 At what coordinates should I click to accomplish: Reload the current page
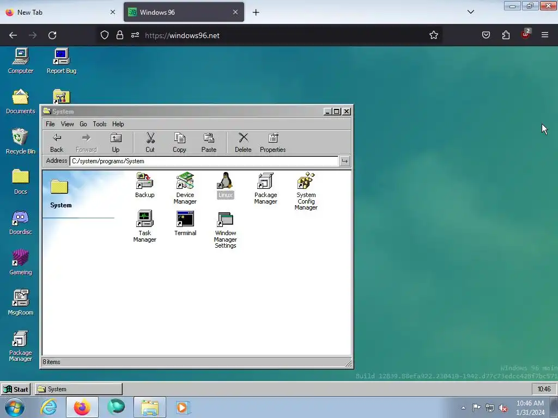tap(52, 35)
